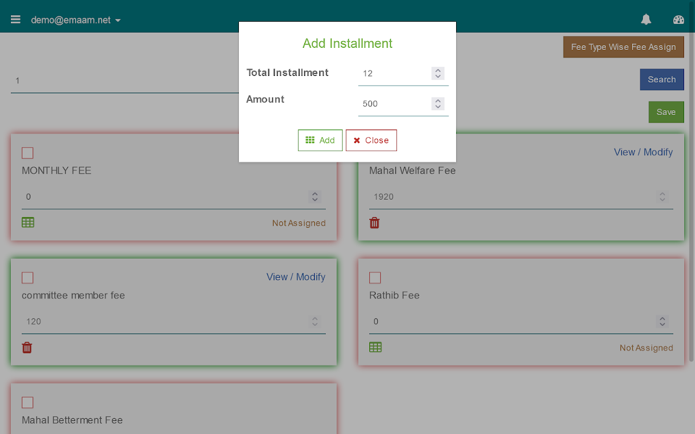Open View / Modify for committee member fee
Image resolution: width=695 pixels, height=434 pixels.
pos(295,277)
